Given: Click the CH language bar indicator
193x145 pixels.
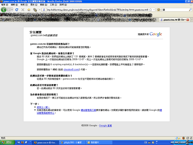Looking at the screenshot, I should 145,143.
